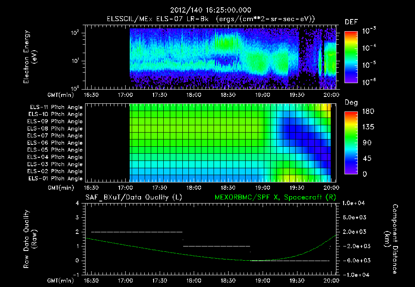The image size is (415, 287).
Task: Click the 19:00 tick label under pitch angle panel
Action: [x=263, y=188]
